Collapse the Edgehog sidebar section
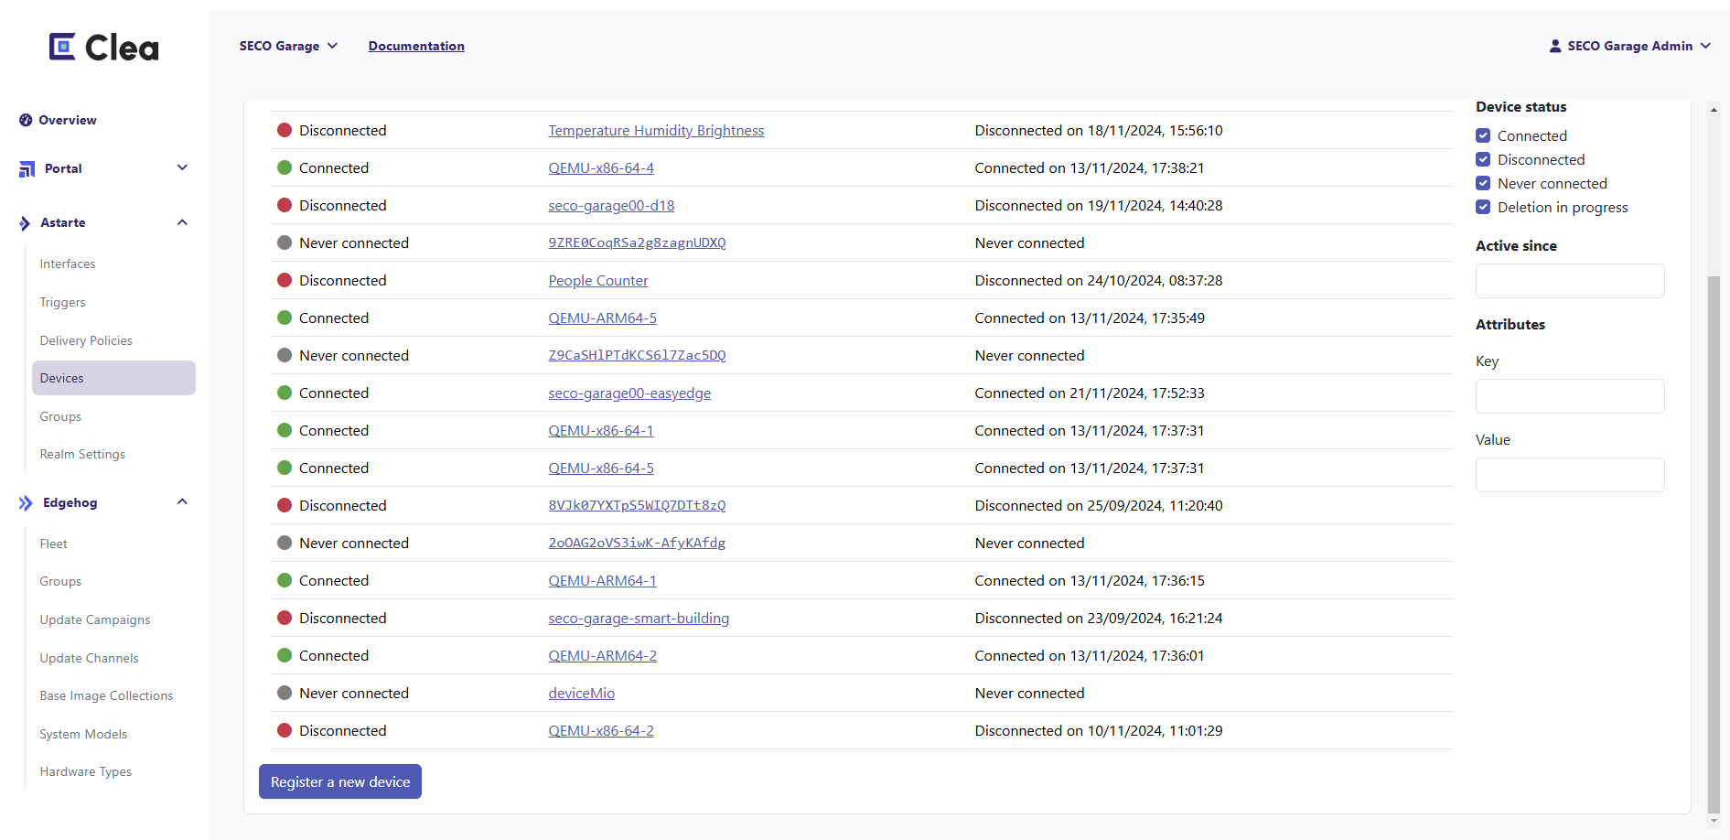This screenshot has height=840, width=1730. point(182,502)
